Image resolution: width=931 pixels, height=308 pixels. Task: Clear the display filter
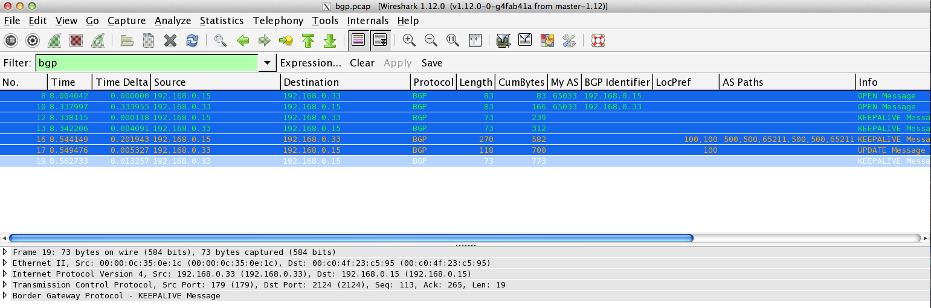click(x=362, y=63)
